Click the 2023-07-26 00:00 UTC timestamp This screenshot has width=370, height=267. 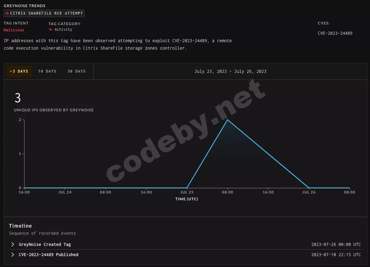336,245
